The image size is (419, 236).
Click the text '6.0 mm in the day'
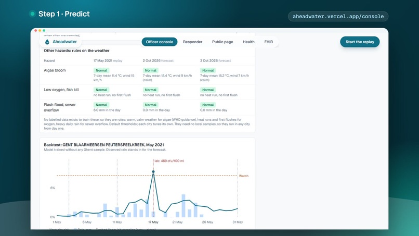(x=107, y=110)
